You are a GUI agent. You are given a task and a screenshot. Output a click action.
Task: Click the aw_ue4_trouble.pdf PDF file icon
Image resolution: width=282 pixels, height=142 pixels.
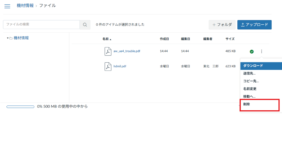click(108, 51)
